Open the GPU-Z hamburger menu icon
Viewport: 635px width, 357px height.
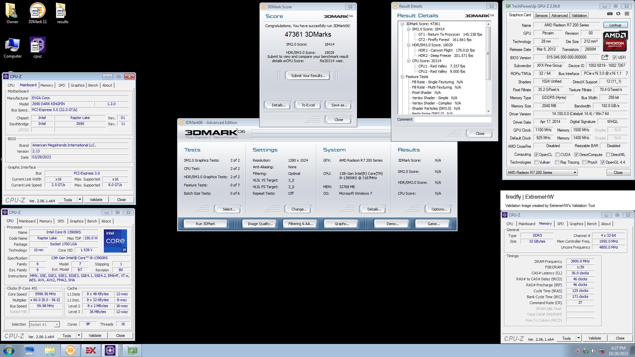(x=627, y=14)
